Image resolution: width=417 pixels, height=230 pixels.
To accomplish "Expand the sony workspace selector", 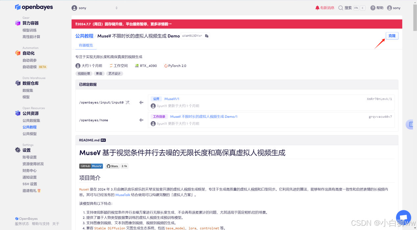I will tap(95, 8).
